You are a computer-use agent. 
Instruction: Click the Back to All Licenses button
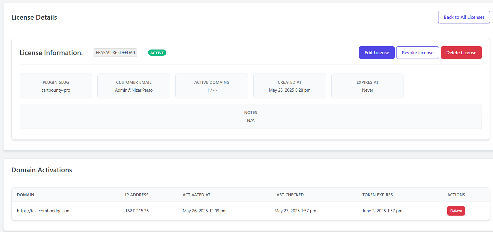[464, 17]
